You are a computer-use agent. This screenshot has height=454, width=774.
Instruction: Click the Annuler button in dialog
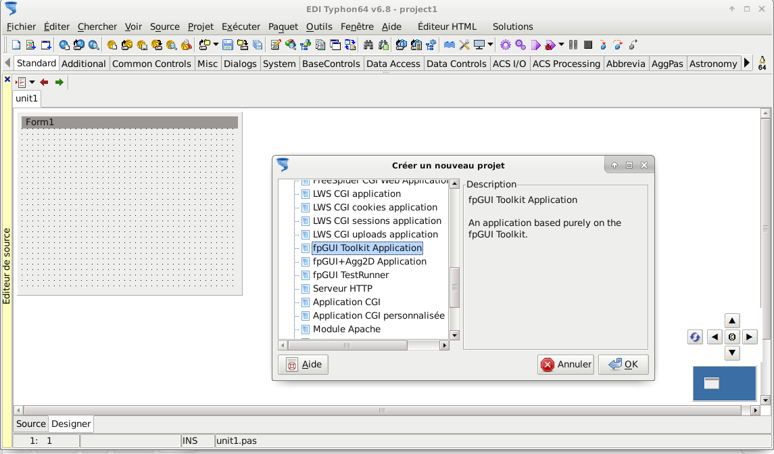566,365
